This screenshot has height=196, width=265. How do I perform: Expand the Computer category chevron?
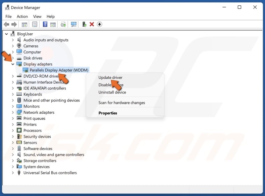pos(13,52)
